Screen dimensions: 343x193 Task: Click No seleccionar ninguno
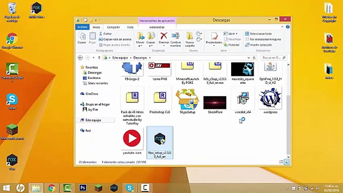click(x=263, y=39)
